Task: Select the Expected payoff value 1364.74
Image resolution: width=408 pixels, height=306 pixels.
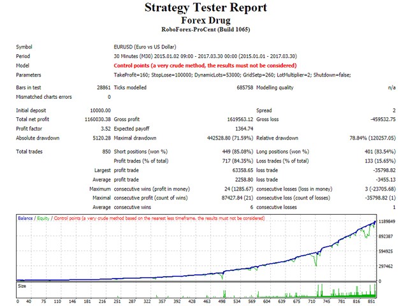Action: click(244, 129)
